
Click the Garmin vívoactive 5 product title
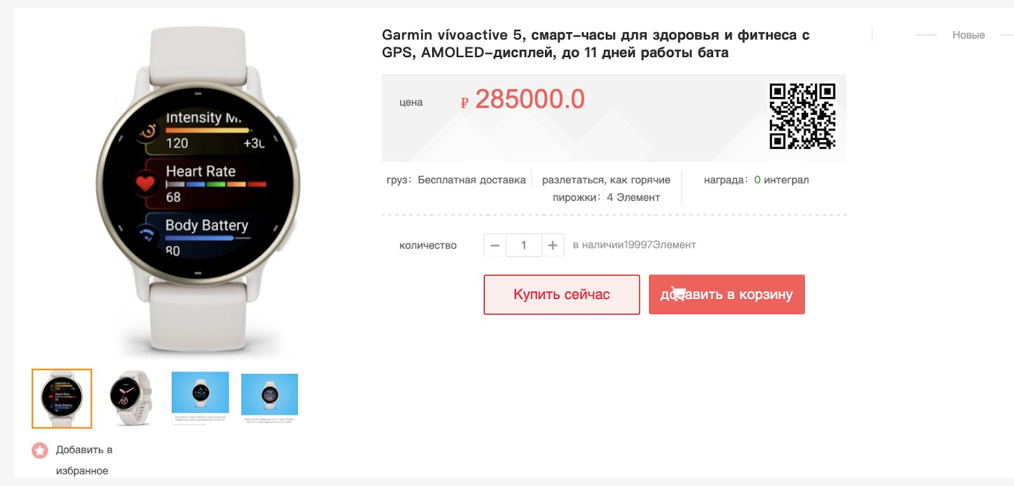coord(595,44)
